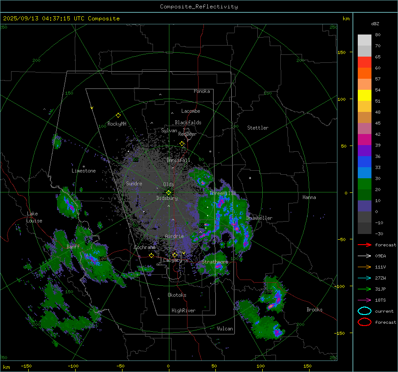Click the Limestone label
The height and width of the screenshot is (372, 398).
(84, 171)
